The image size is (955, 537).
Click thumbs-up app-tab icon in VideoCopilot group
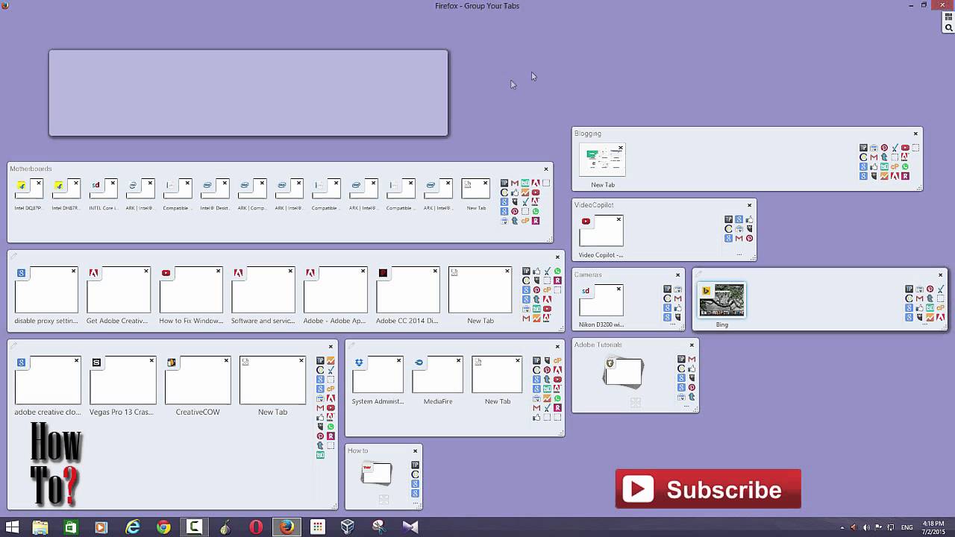(x=749, y=220)
